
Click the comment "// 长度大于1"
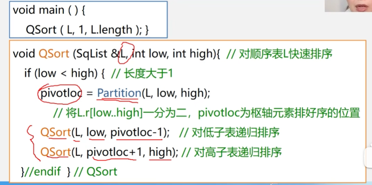(142, 74)
